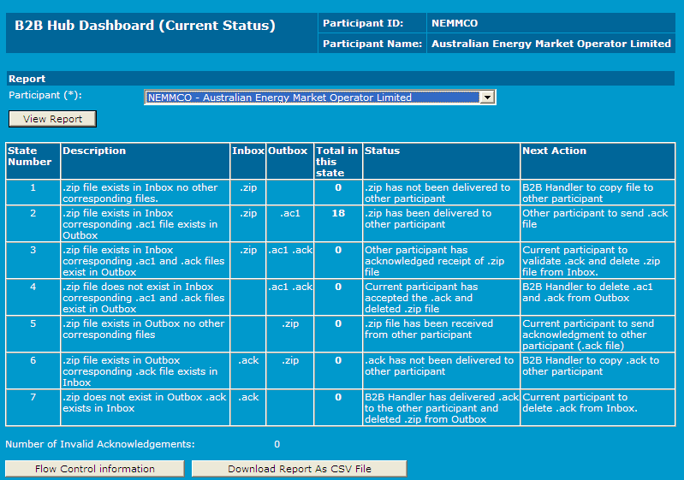Click the Number of Invalid Acknowledgements label
The height and width of the screenshot is (480, 684).
[100, 444]
